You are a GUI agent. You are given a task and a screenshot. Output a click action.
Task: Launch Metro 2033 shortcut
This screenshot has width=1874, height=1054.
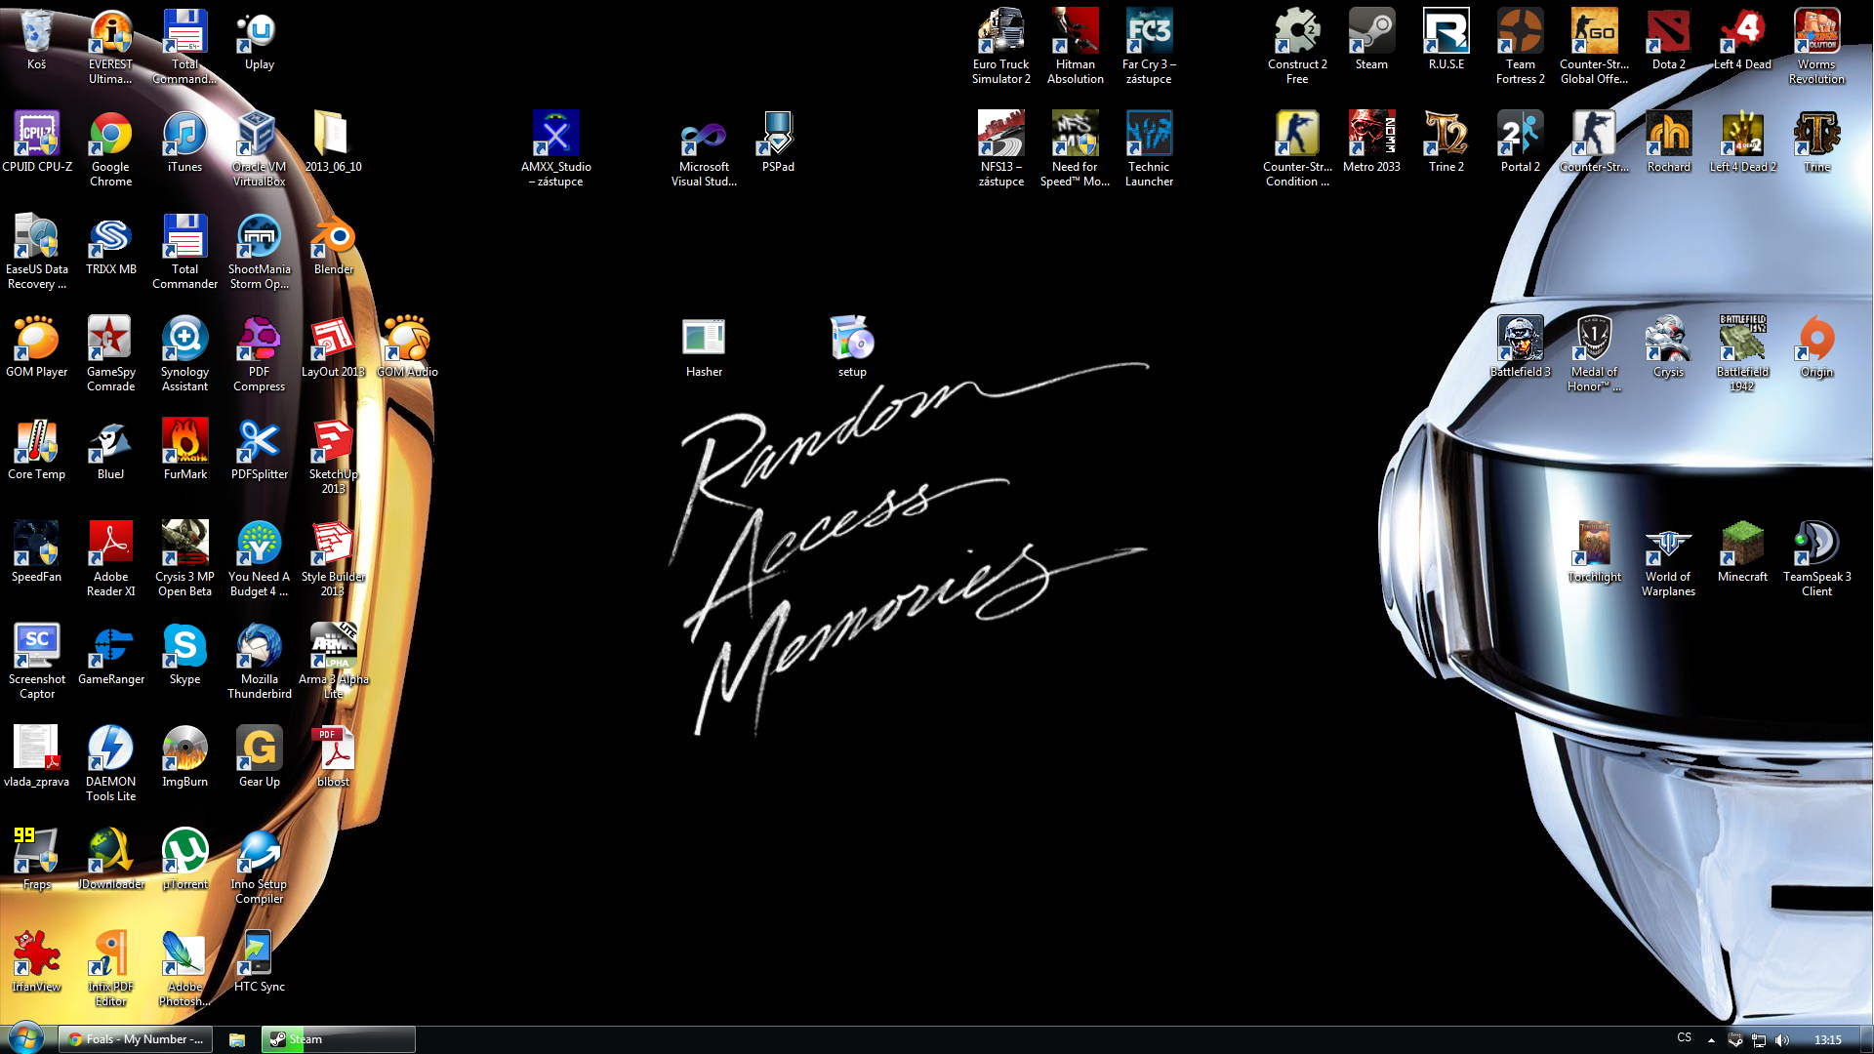pos(1371,142)
